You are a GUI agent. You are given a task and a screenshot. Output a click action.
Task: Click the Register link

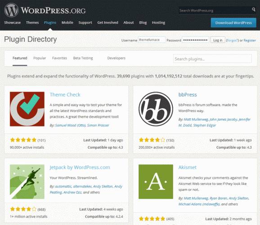[x=250, y=40]
